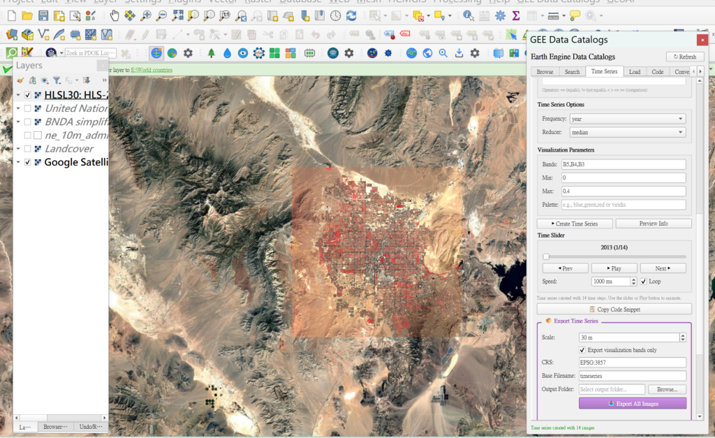
Task: Open the Reducer dropdown set to median
Action: click(x=627, y=133)
